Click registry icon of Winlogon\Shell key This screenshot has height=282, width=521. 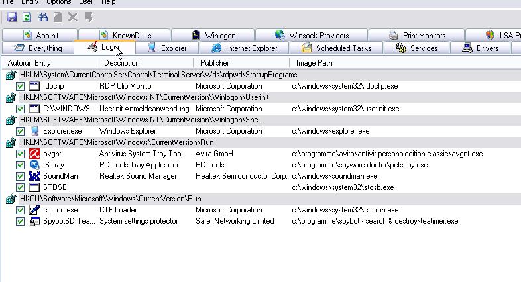[11, 120]
